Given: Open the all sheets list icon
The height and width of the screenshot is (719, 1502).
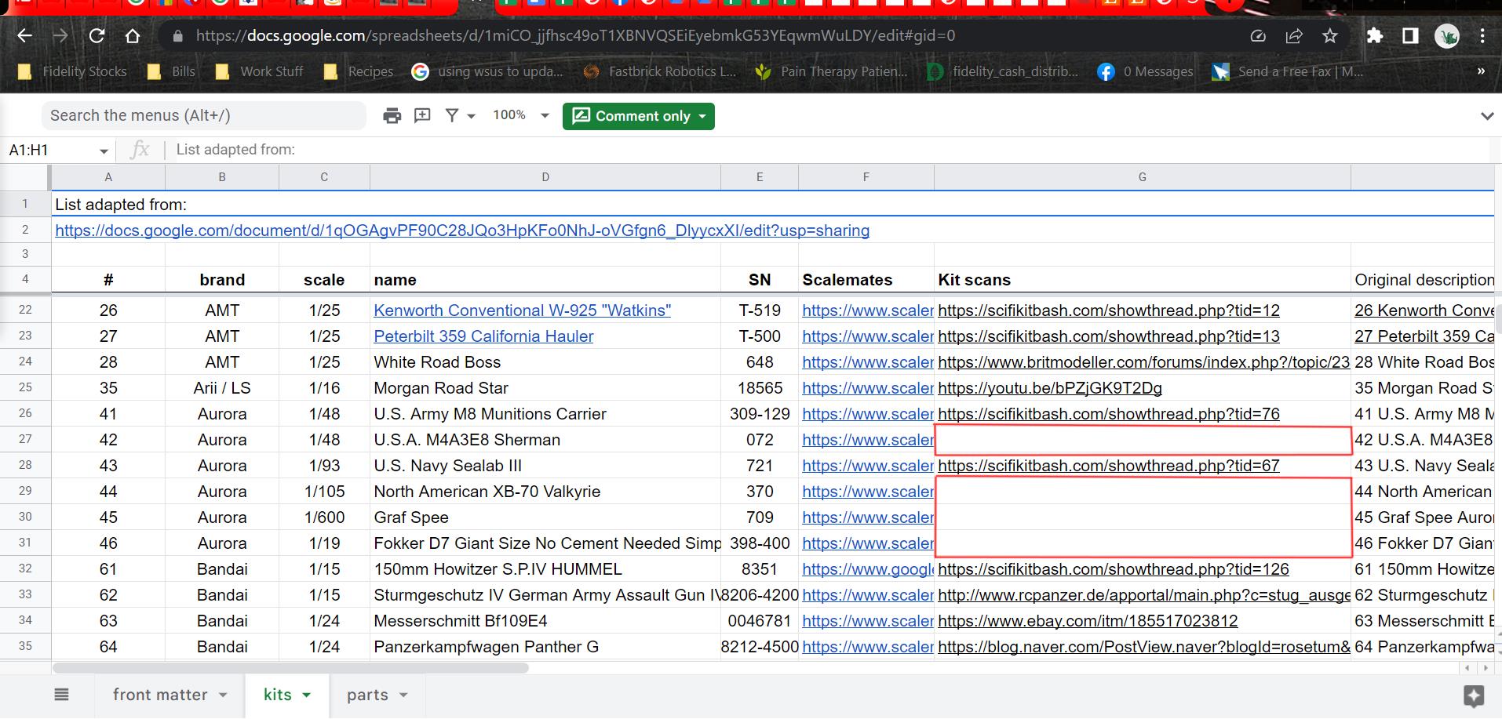Looking at the screenshot, I should [x=61, y=695].
